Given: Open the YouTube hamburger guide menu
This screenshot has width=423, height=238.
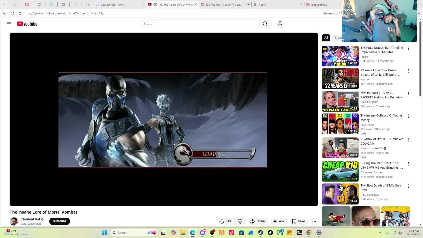Looking at the screenshot, I should [9, 24].
